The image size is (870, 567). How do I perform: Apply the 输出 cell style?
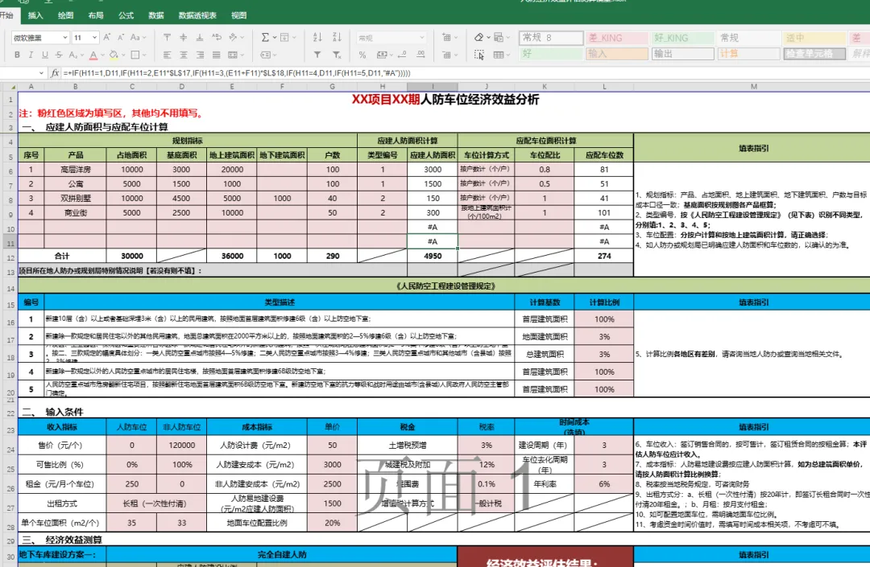pyautogui.click(x=682, y=54)
